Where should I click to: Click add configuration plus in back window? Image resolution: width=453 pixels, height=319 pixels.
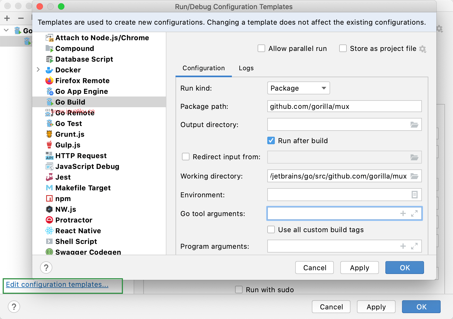(x=7, y=18)
